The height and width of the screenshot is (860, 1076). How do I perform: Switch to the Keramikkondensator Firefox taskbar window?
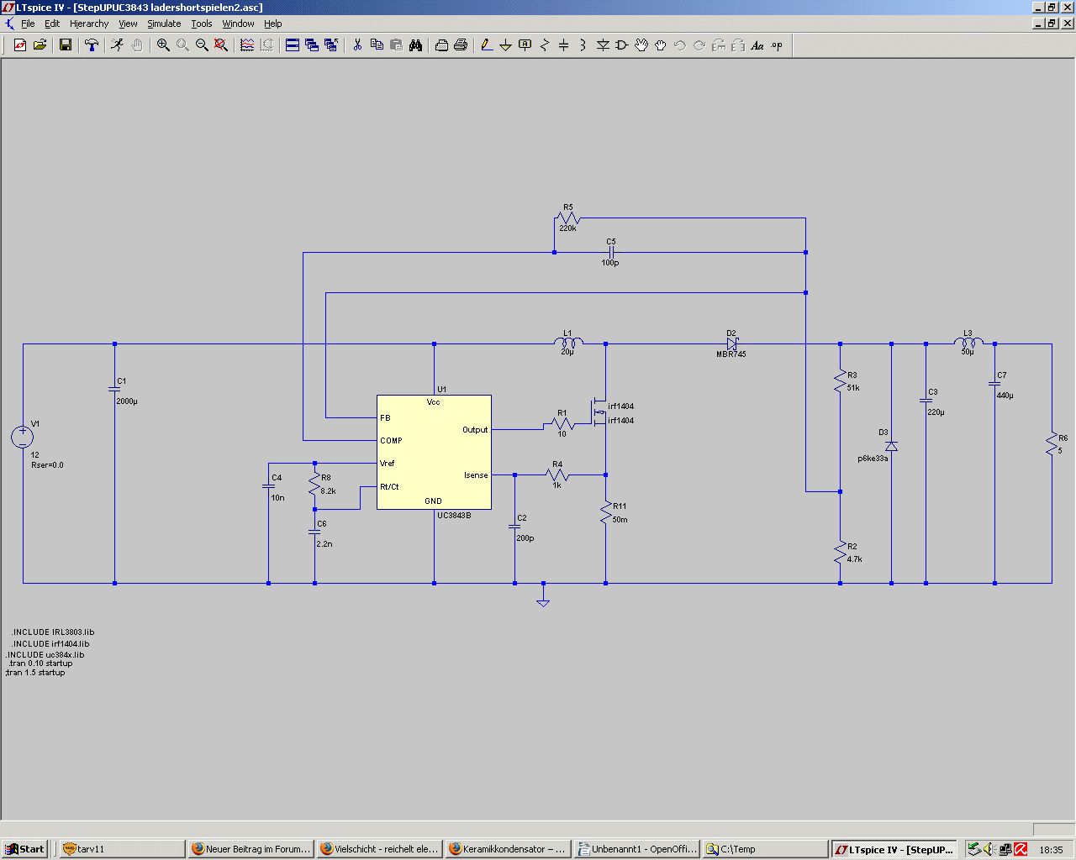point(508,849)
